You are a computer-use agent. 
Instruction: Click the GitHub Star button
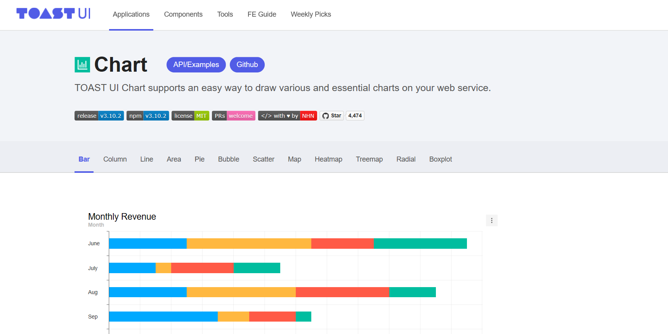coord(332,116)
